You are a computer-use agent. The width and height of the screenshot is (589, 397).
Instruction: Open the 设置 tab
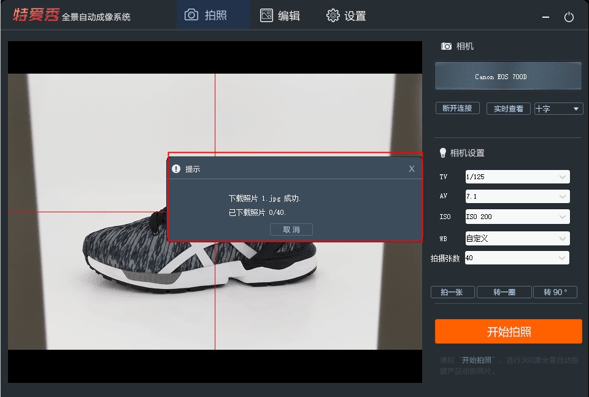pos(346,15)
